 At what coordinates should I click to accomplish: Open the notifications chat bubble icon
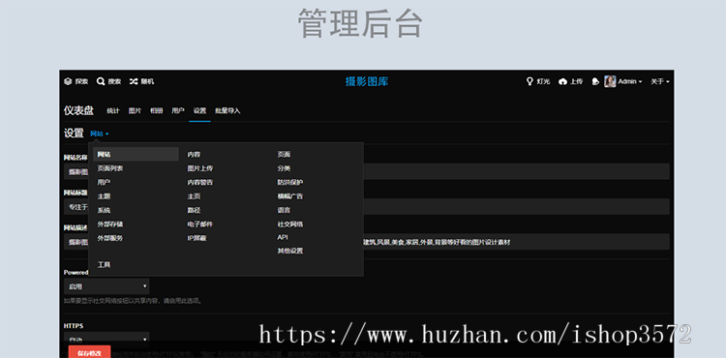(x=595, y=82)
